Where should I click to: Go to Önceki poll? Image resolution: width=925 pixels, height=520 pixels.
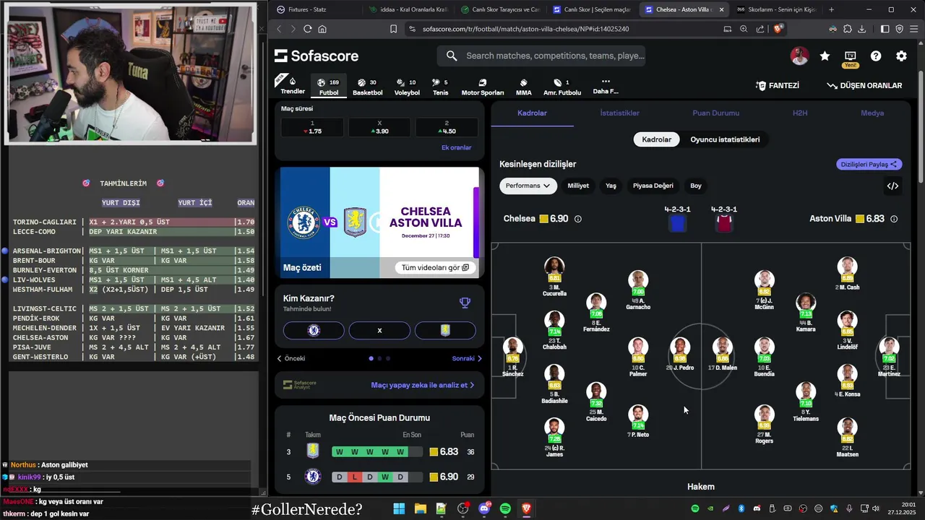(291, 358)
